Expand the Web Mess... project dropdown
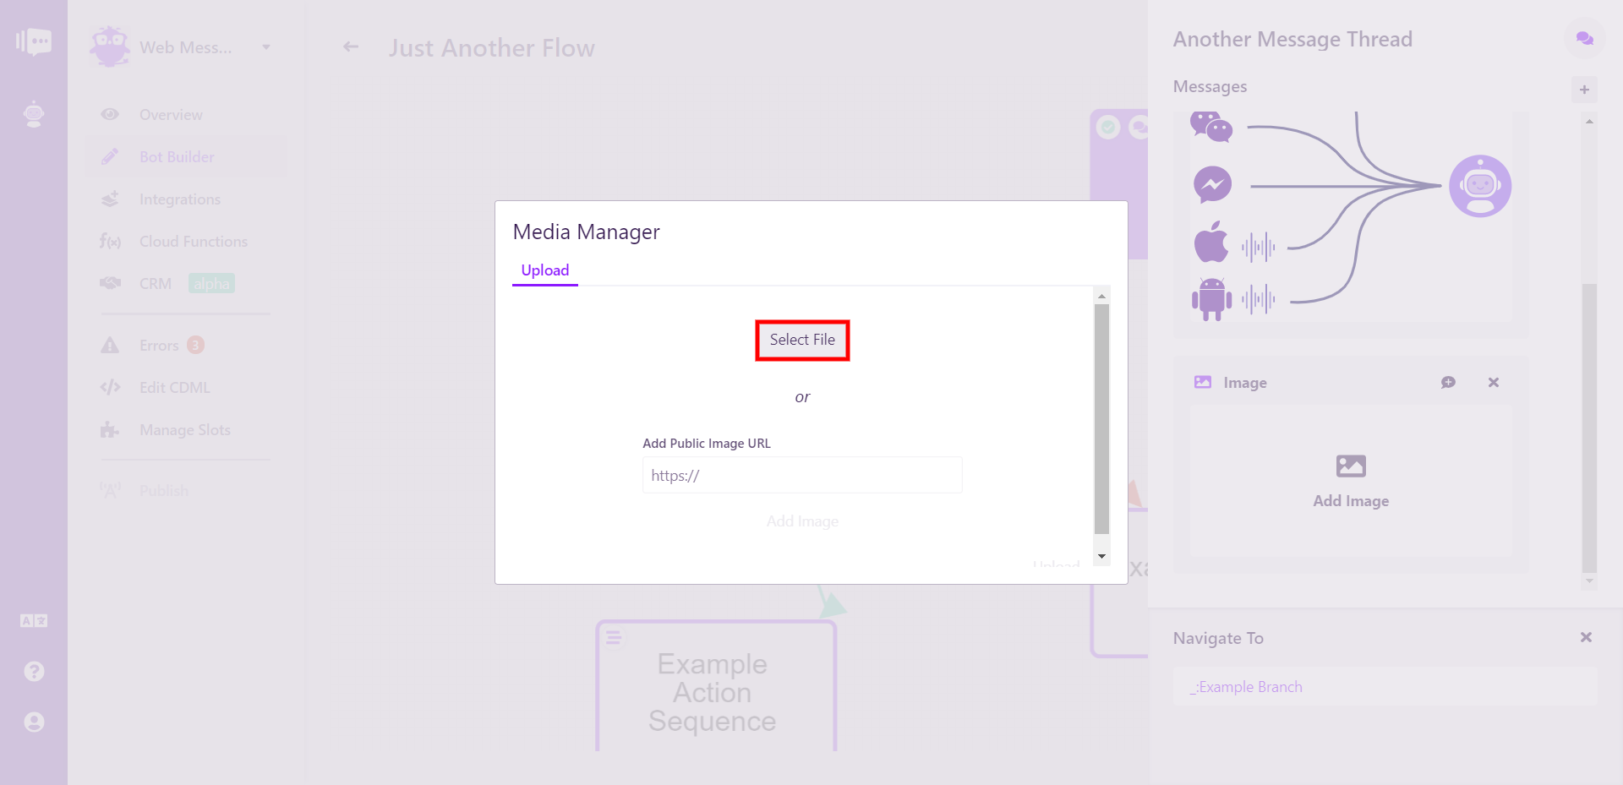Viewport: 1623px width, 785px height. [x=266, y=47]
